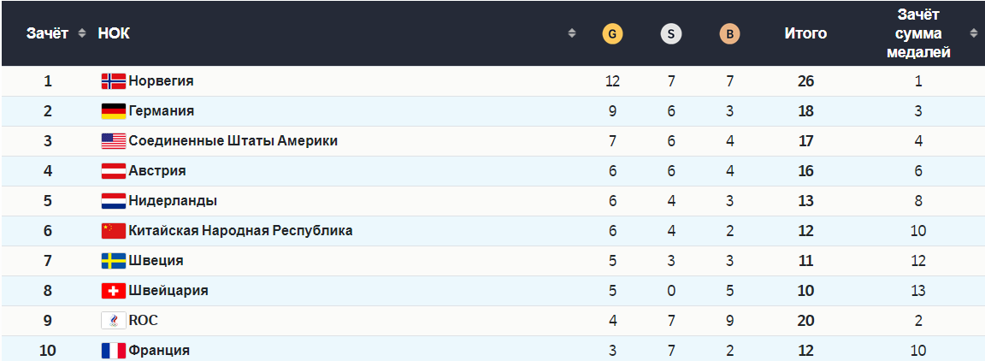Click the United States flag icon
985x361 pixels.
click(113, 141)
